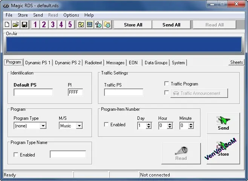Open the Store menu

coord(23,15)
